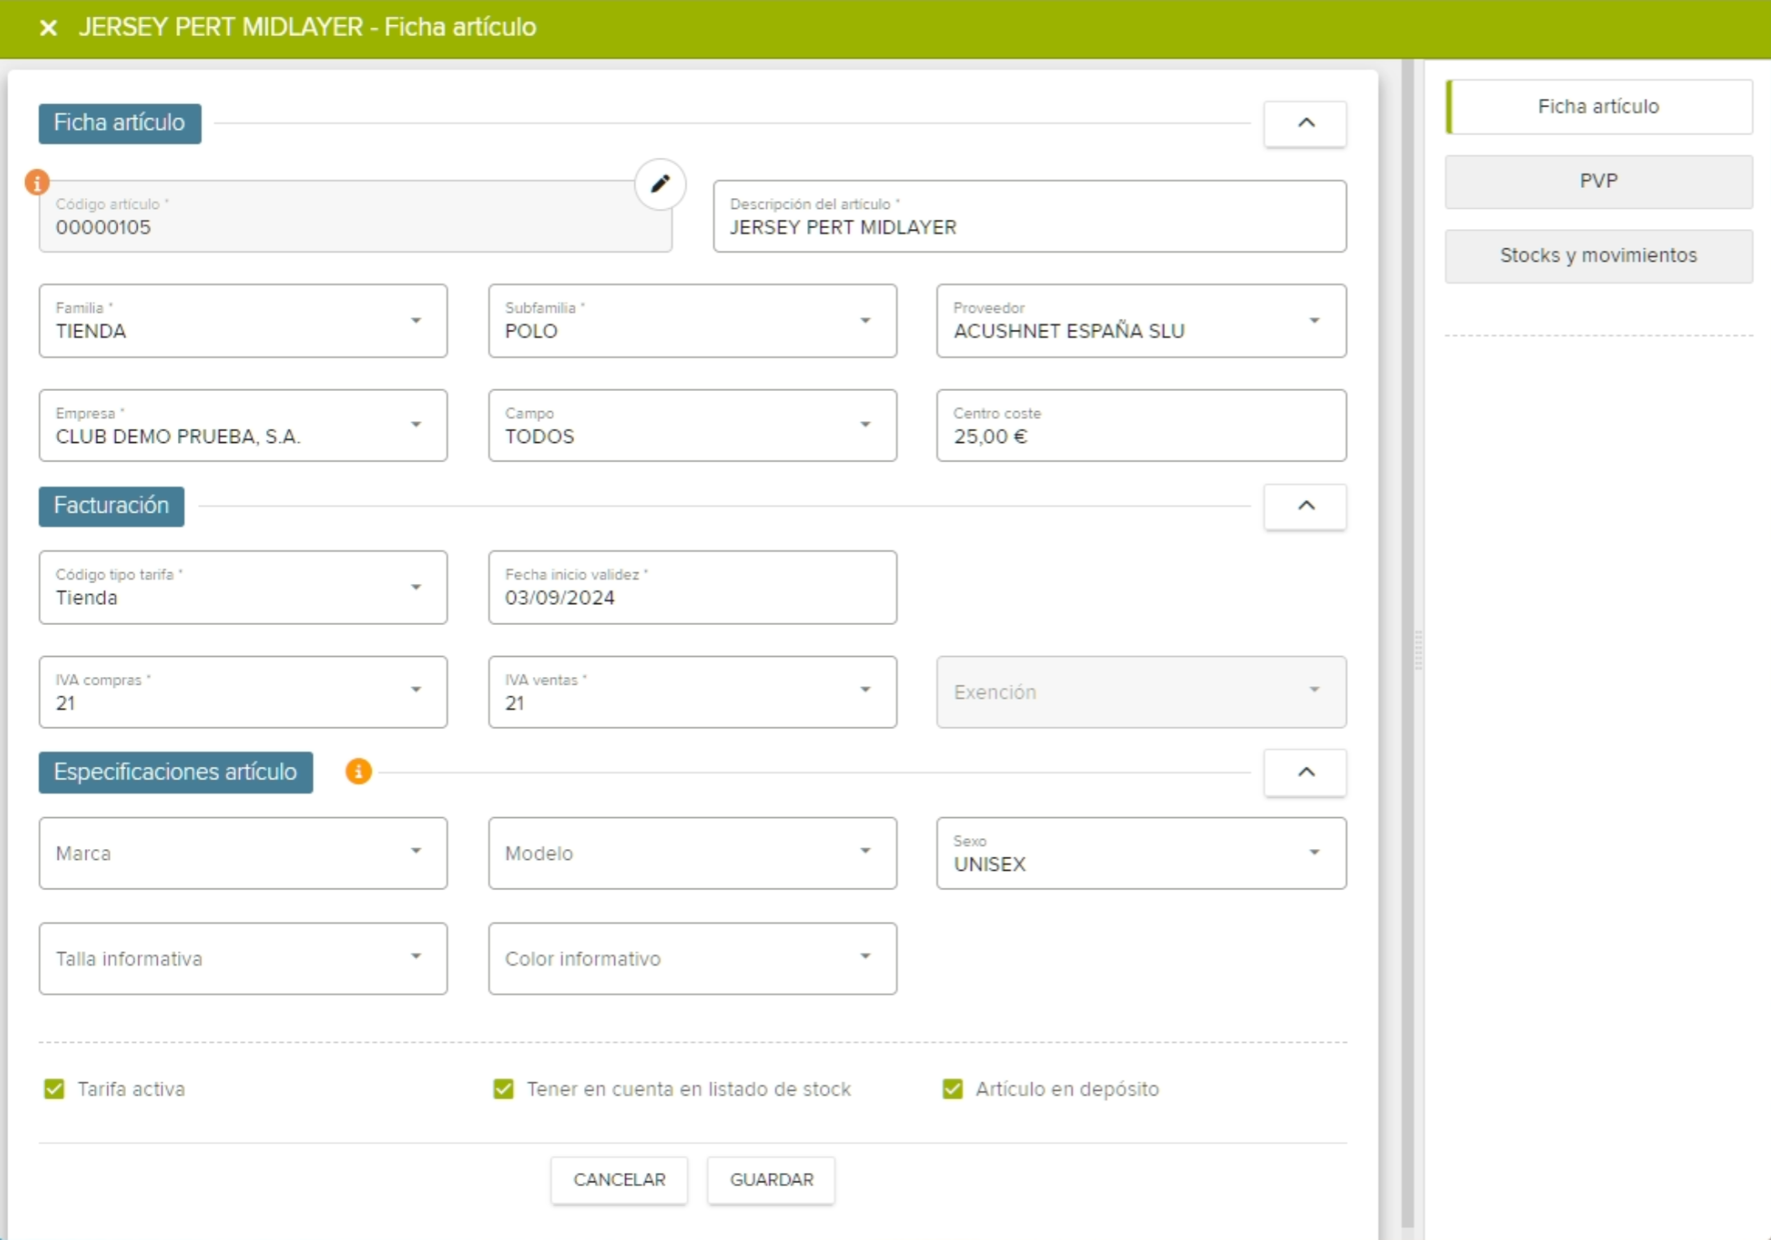Open the Familia dropdown
Screen dimensions: 1771x1240
coord(243,320)
